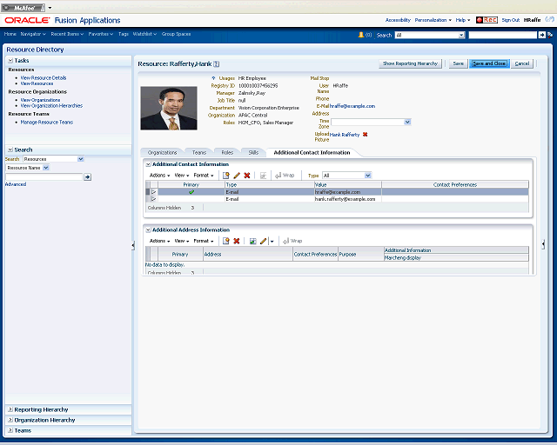The width and height of the screenshot is (557, 445).
Task: Click detach icon in contact toolbar
Action: point(263,176)
